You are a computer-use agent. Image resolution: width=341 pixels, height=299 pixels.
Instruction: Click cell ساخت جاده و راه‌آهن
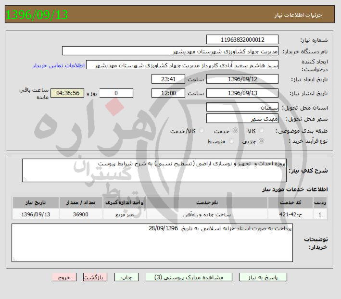click(207, 214)
